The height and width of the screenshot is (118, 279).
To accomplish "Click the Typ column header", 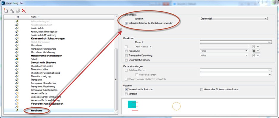I will click(x=17, y=17).
